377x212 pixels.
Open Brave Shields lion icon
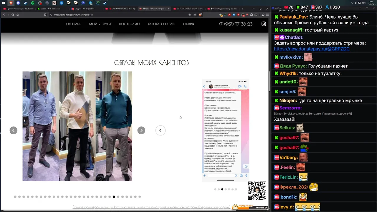point(201,15)
